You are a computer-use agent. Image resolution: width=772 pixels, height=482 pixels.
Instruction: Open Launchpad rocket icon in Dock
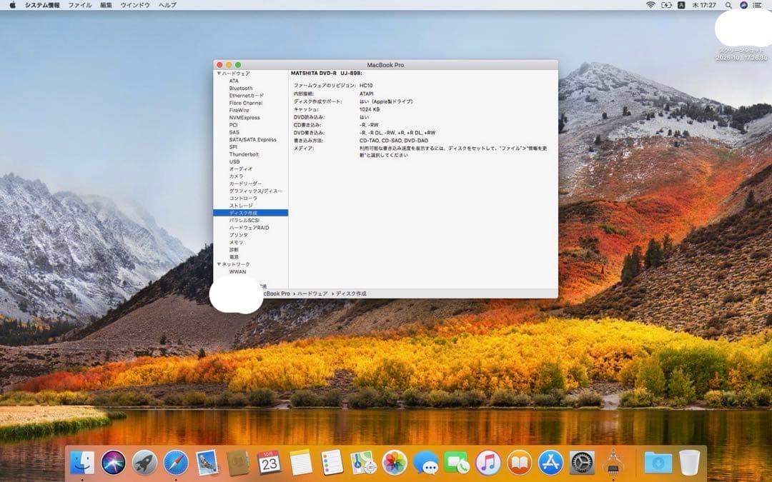pyautogui.click(x=144, y=463)
